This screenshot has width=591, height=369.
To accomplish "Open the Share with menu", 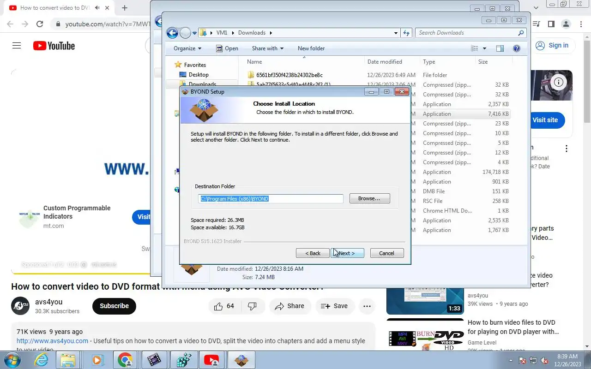I will [268, 48].
